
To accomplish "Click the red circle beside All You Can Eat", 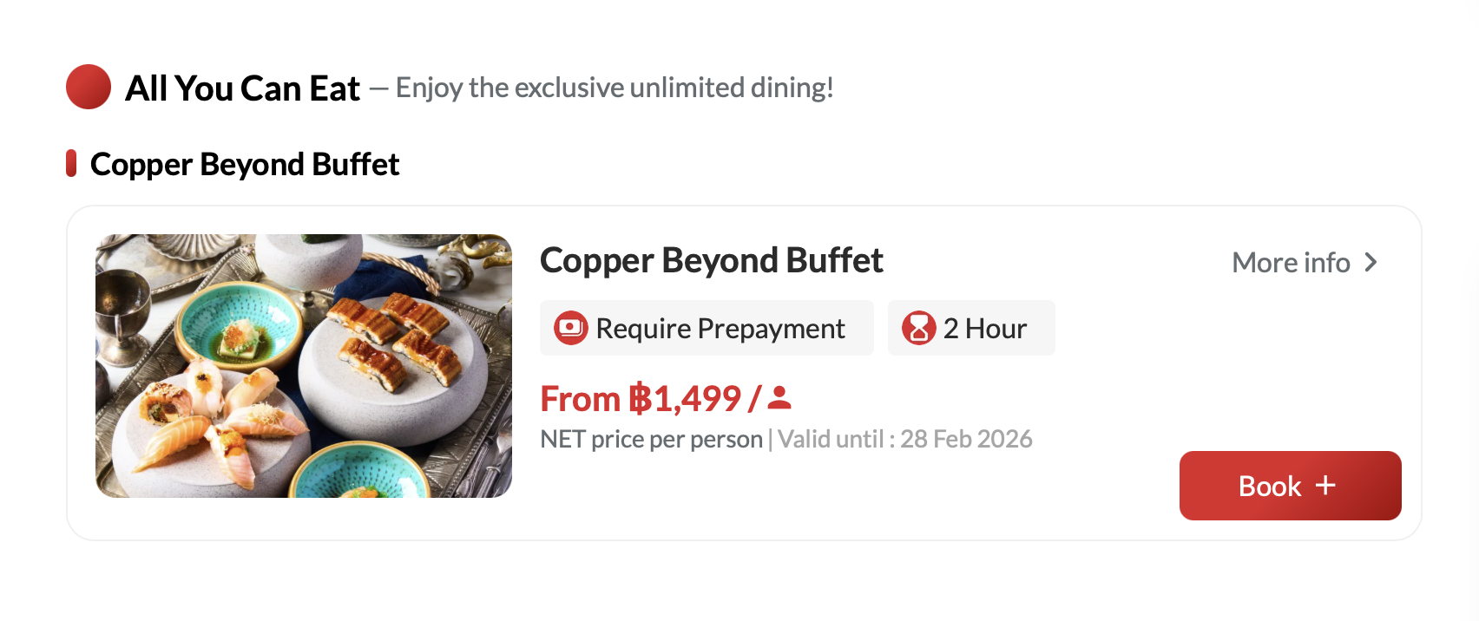I will click(89, 87).
